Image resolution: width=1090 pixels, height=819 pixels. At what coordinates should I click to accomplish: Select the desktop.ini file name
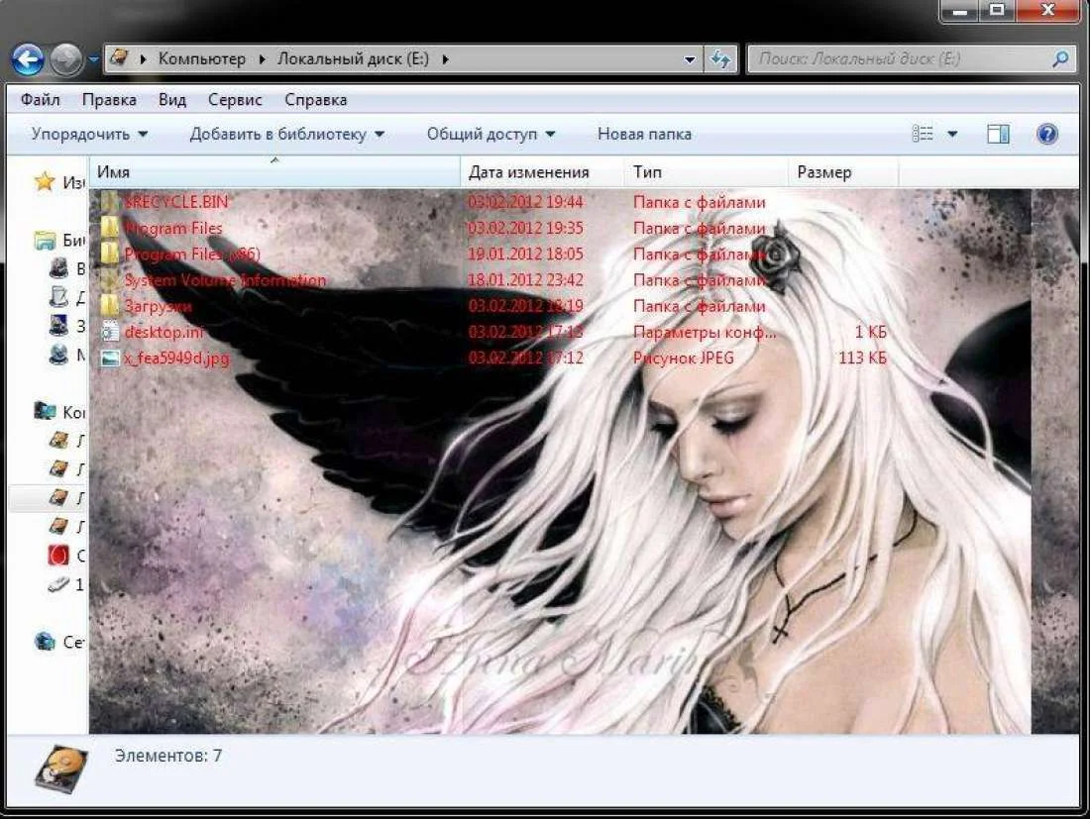pos(164,332)
